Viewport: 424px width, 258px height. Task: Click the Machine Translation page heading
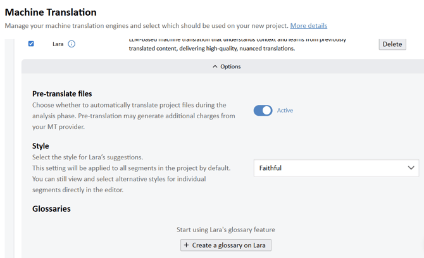[51, 12]
